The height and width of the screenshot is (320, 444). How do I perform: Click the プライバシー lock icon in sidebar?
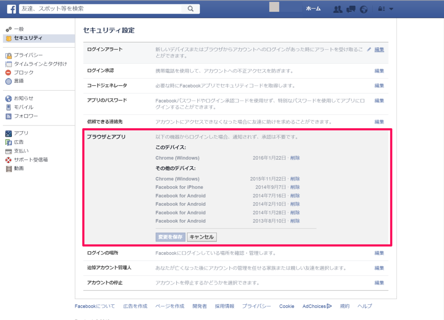[x=9, y=55]
